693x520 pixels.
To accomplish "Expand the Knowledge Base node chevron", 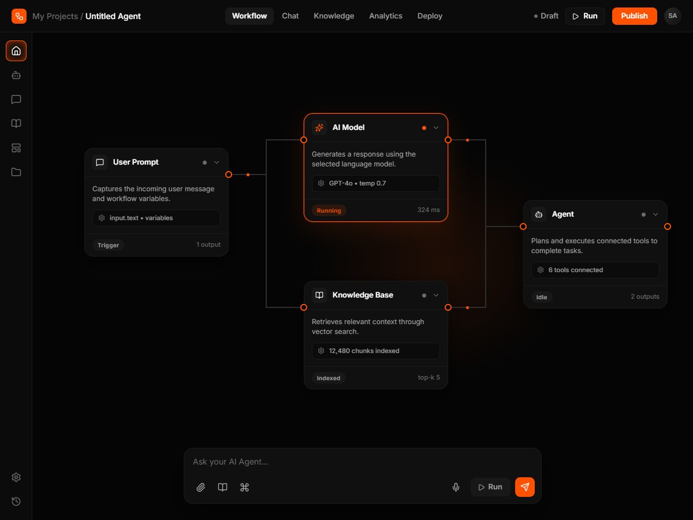I will [x=436, y=295].
